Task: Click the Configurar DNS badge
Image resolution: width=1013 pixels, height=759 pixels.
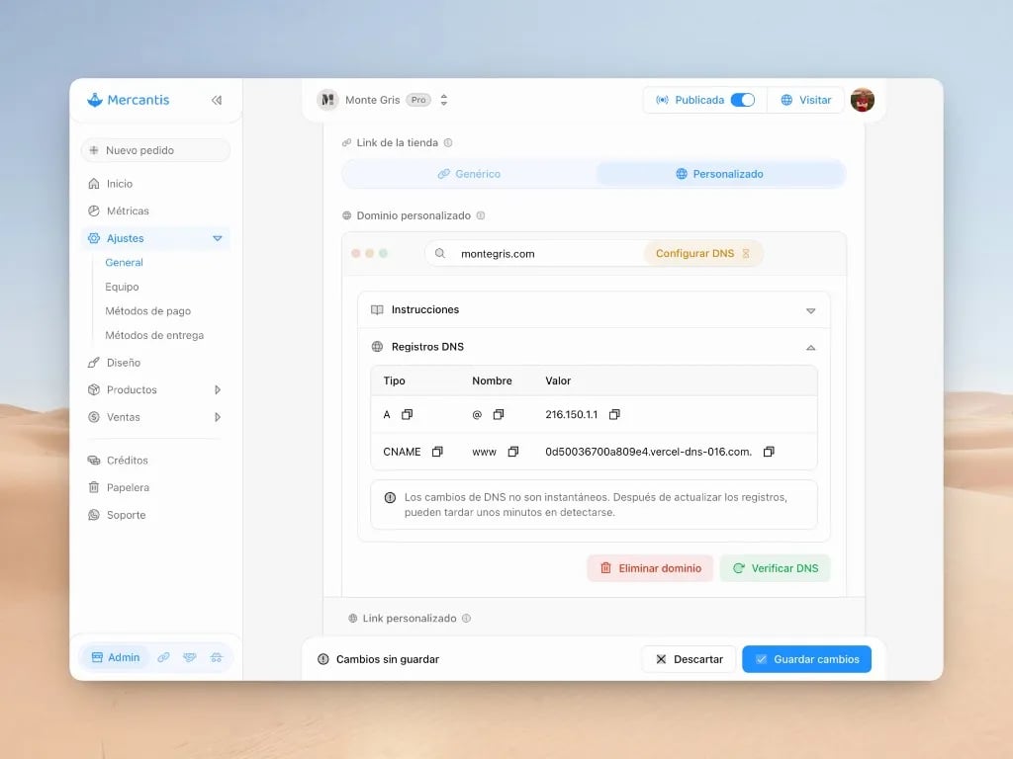Action: coord(703,254)
